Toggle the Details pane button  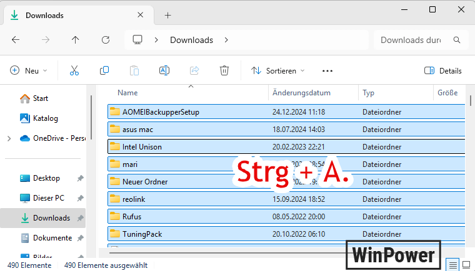(x=442, y=70)
